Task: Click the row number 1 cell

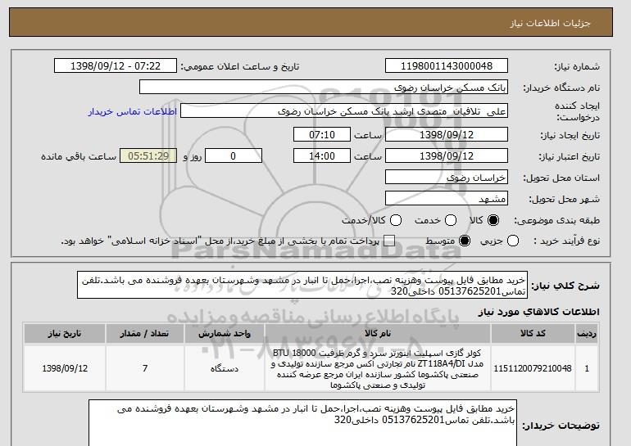Action: [587, 368]
